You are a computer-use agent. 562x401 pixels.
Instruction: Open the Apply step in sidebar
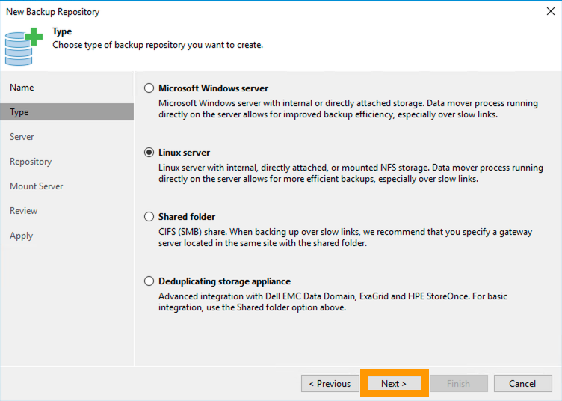point(22,236)
